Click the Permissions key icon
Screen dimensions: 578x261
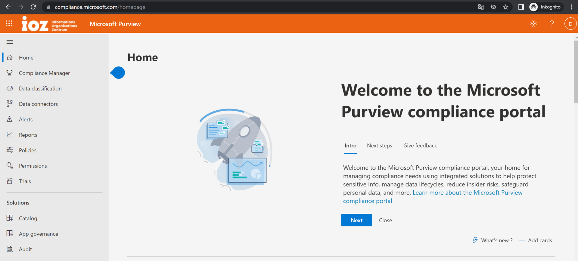(x=10, y=166)
